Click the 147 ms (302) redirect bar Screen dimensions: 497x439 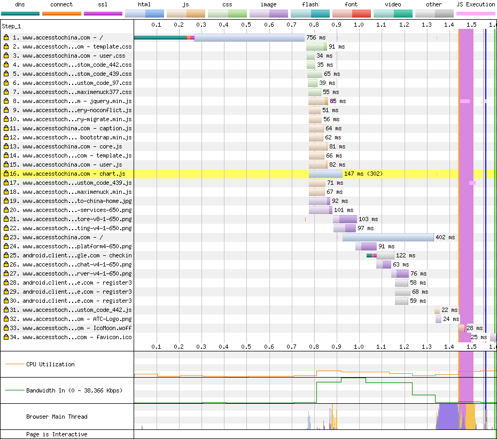325,174
